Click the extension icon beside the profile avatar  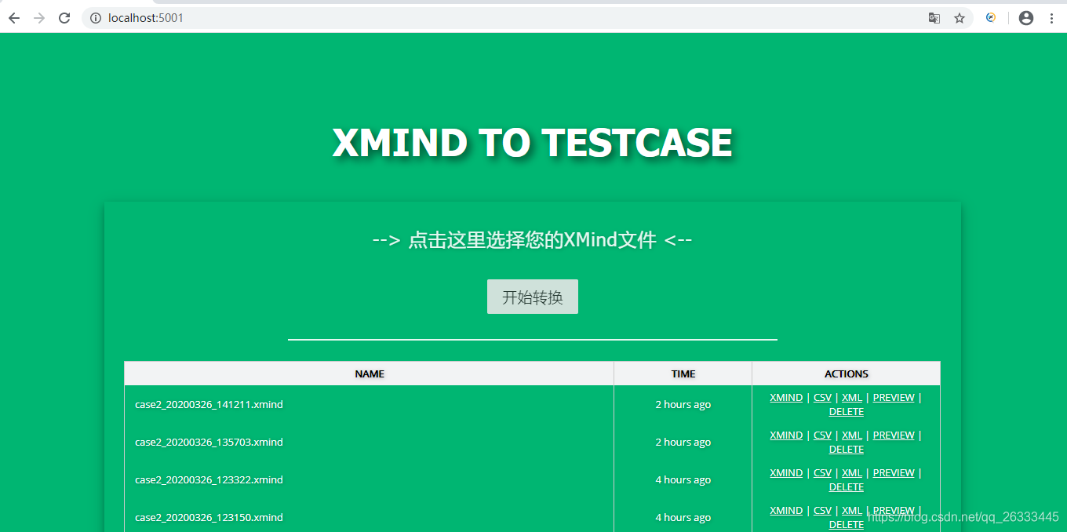coord(991,17)
